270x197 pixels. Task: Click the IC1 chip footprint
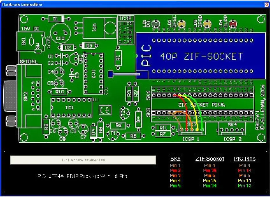click(70, 108)
